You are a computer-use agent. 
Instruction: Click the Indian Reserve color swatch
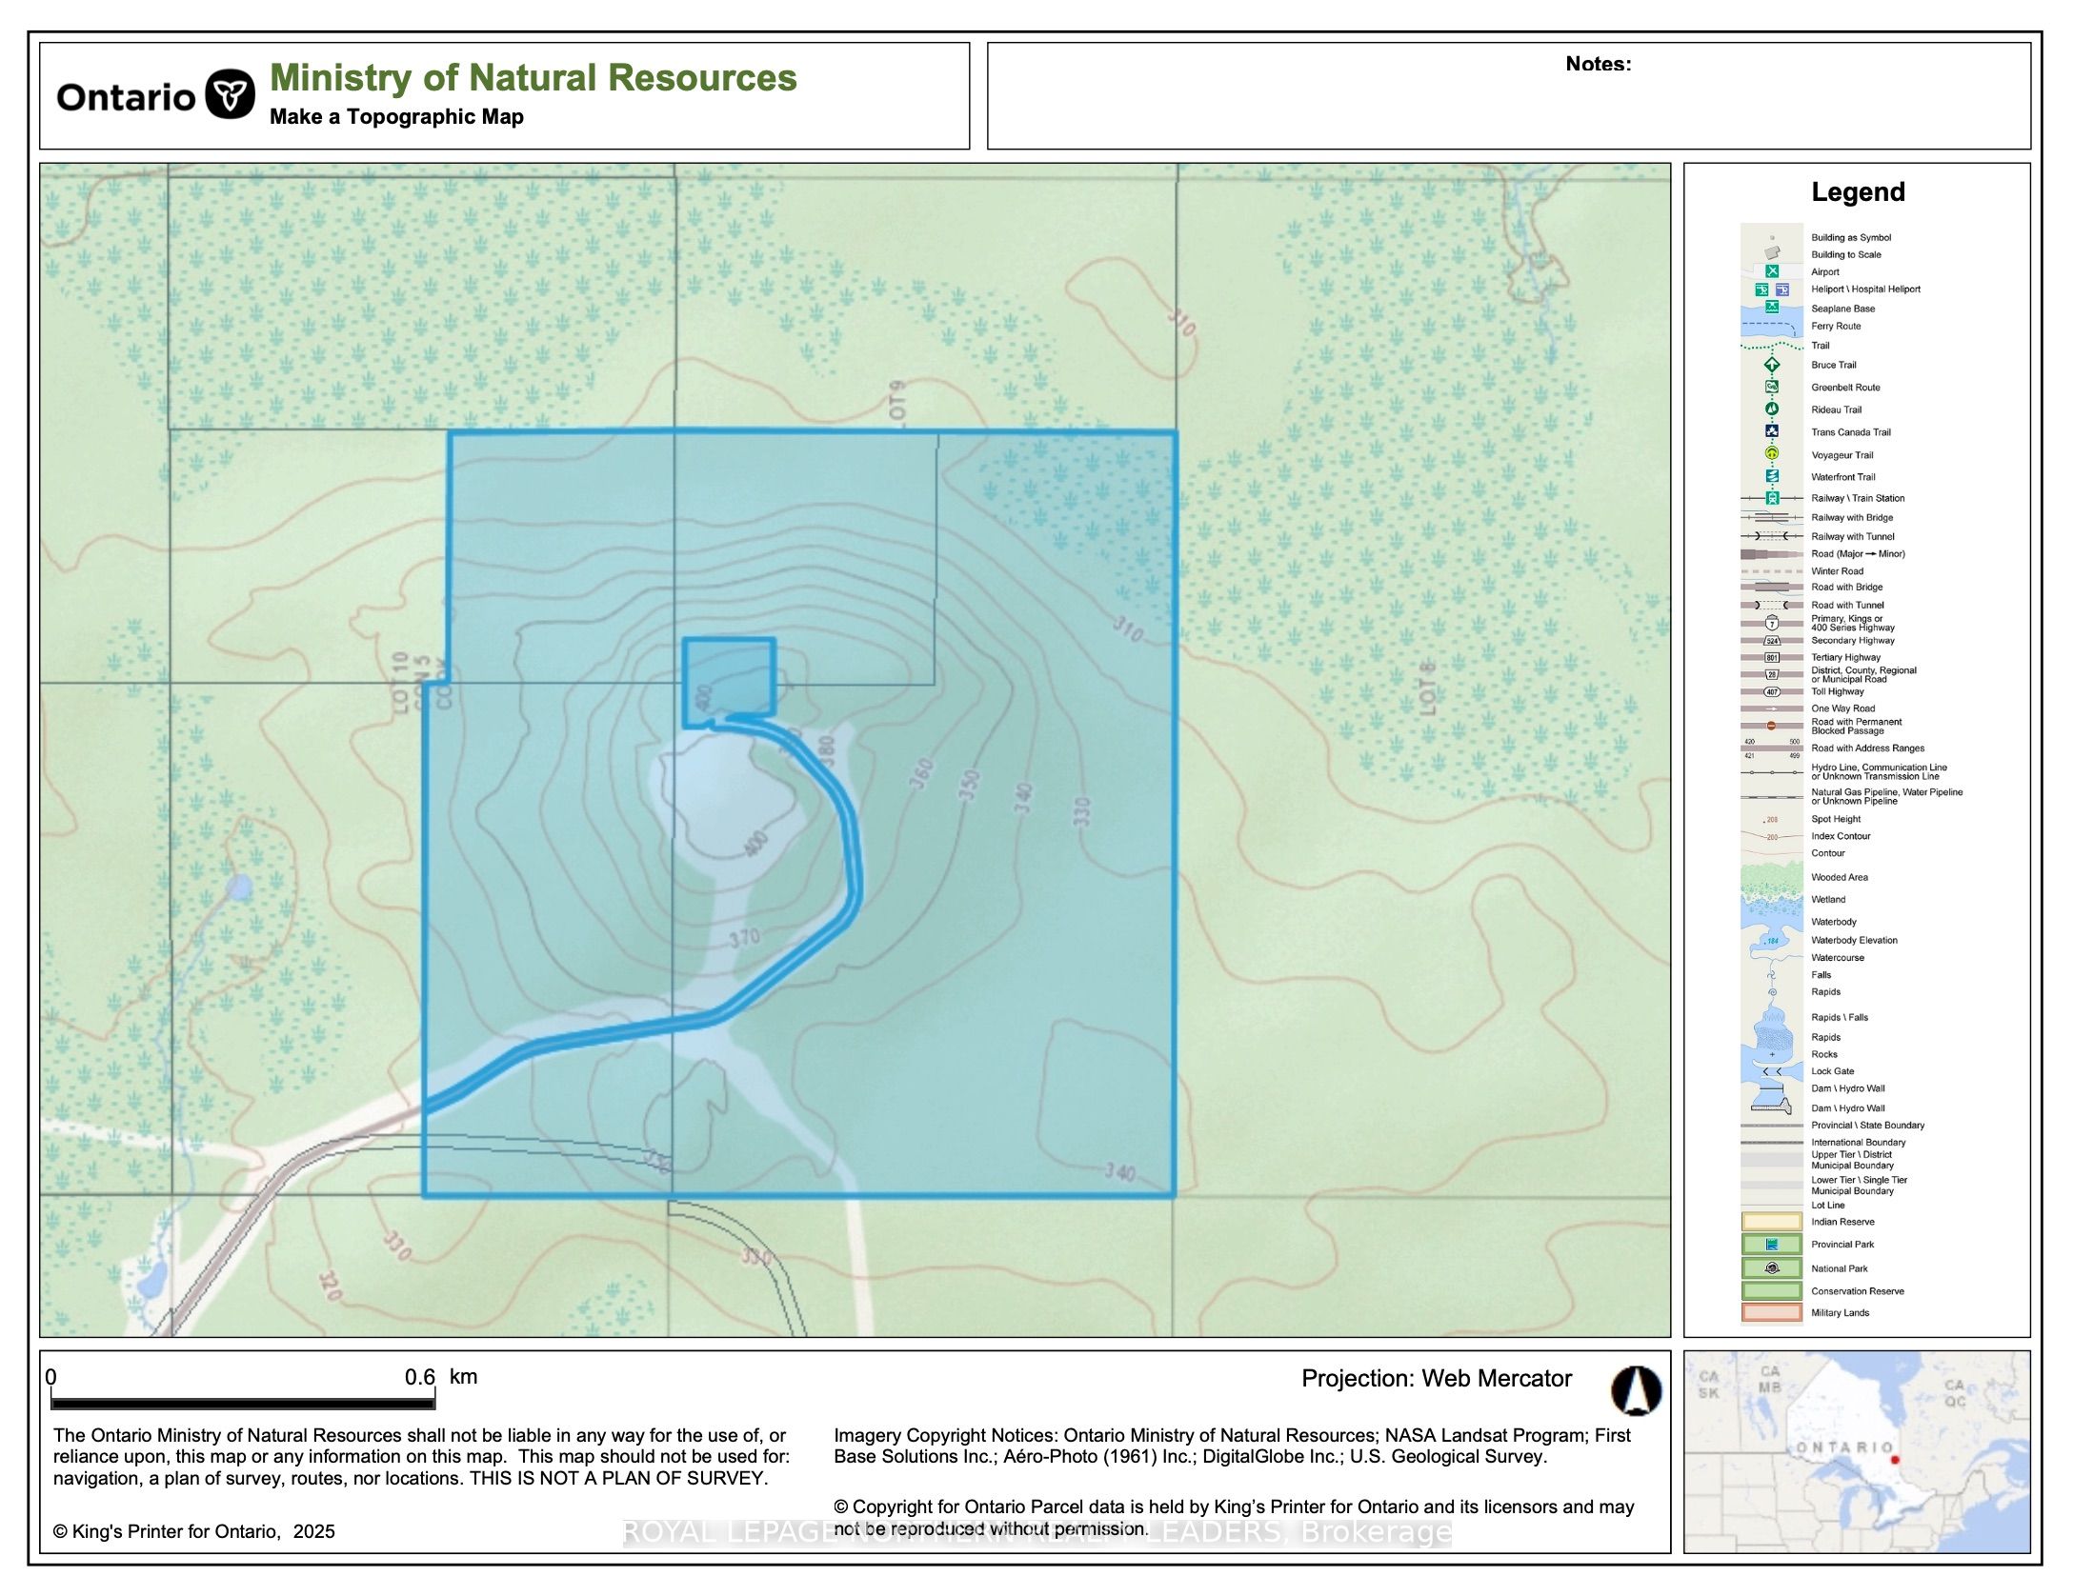click(1772, 1222)
